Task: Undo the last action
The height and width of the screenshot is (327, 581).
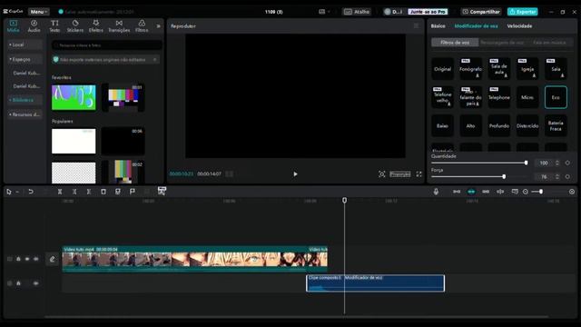Action: [31, 192]
